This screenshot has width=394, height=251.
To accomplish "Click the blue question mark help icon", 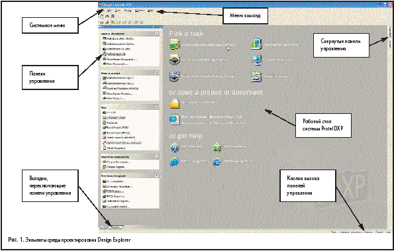I will pyautogui.click(x=174, y=147).
